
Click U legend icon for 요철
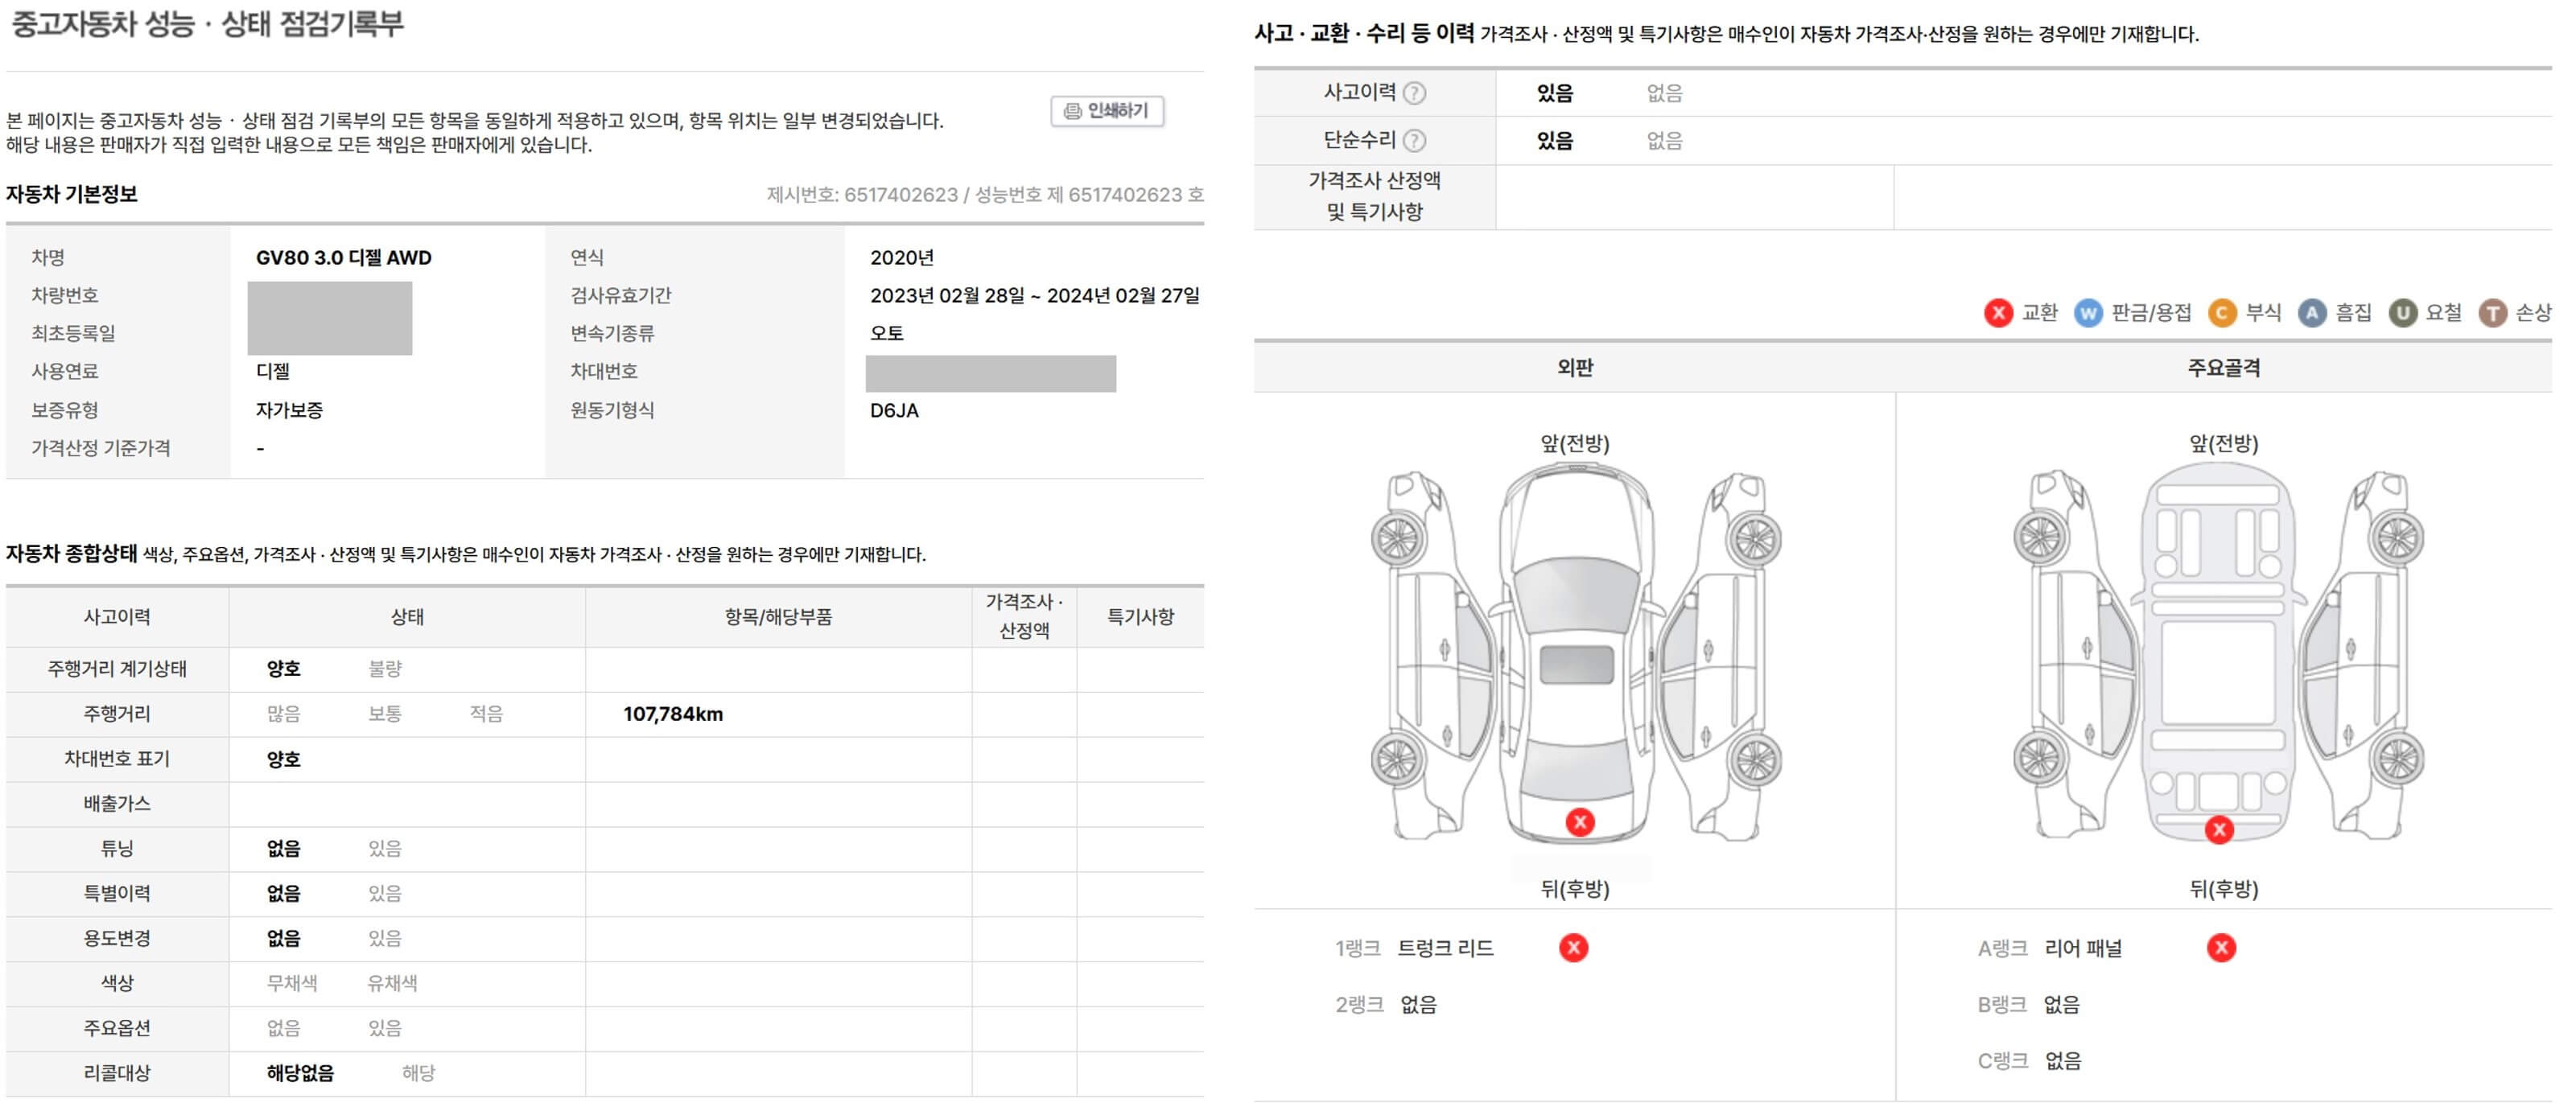coord(2402,313)
